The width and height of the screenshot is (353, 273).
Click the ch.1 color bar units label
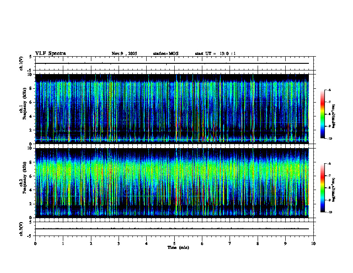pos(333,116)
